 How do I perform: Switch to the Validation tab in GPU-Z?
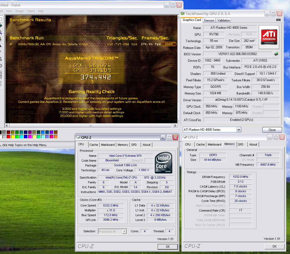click(x=224, y=20)
